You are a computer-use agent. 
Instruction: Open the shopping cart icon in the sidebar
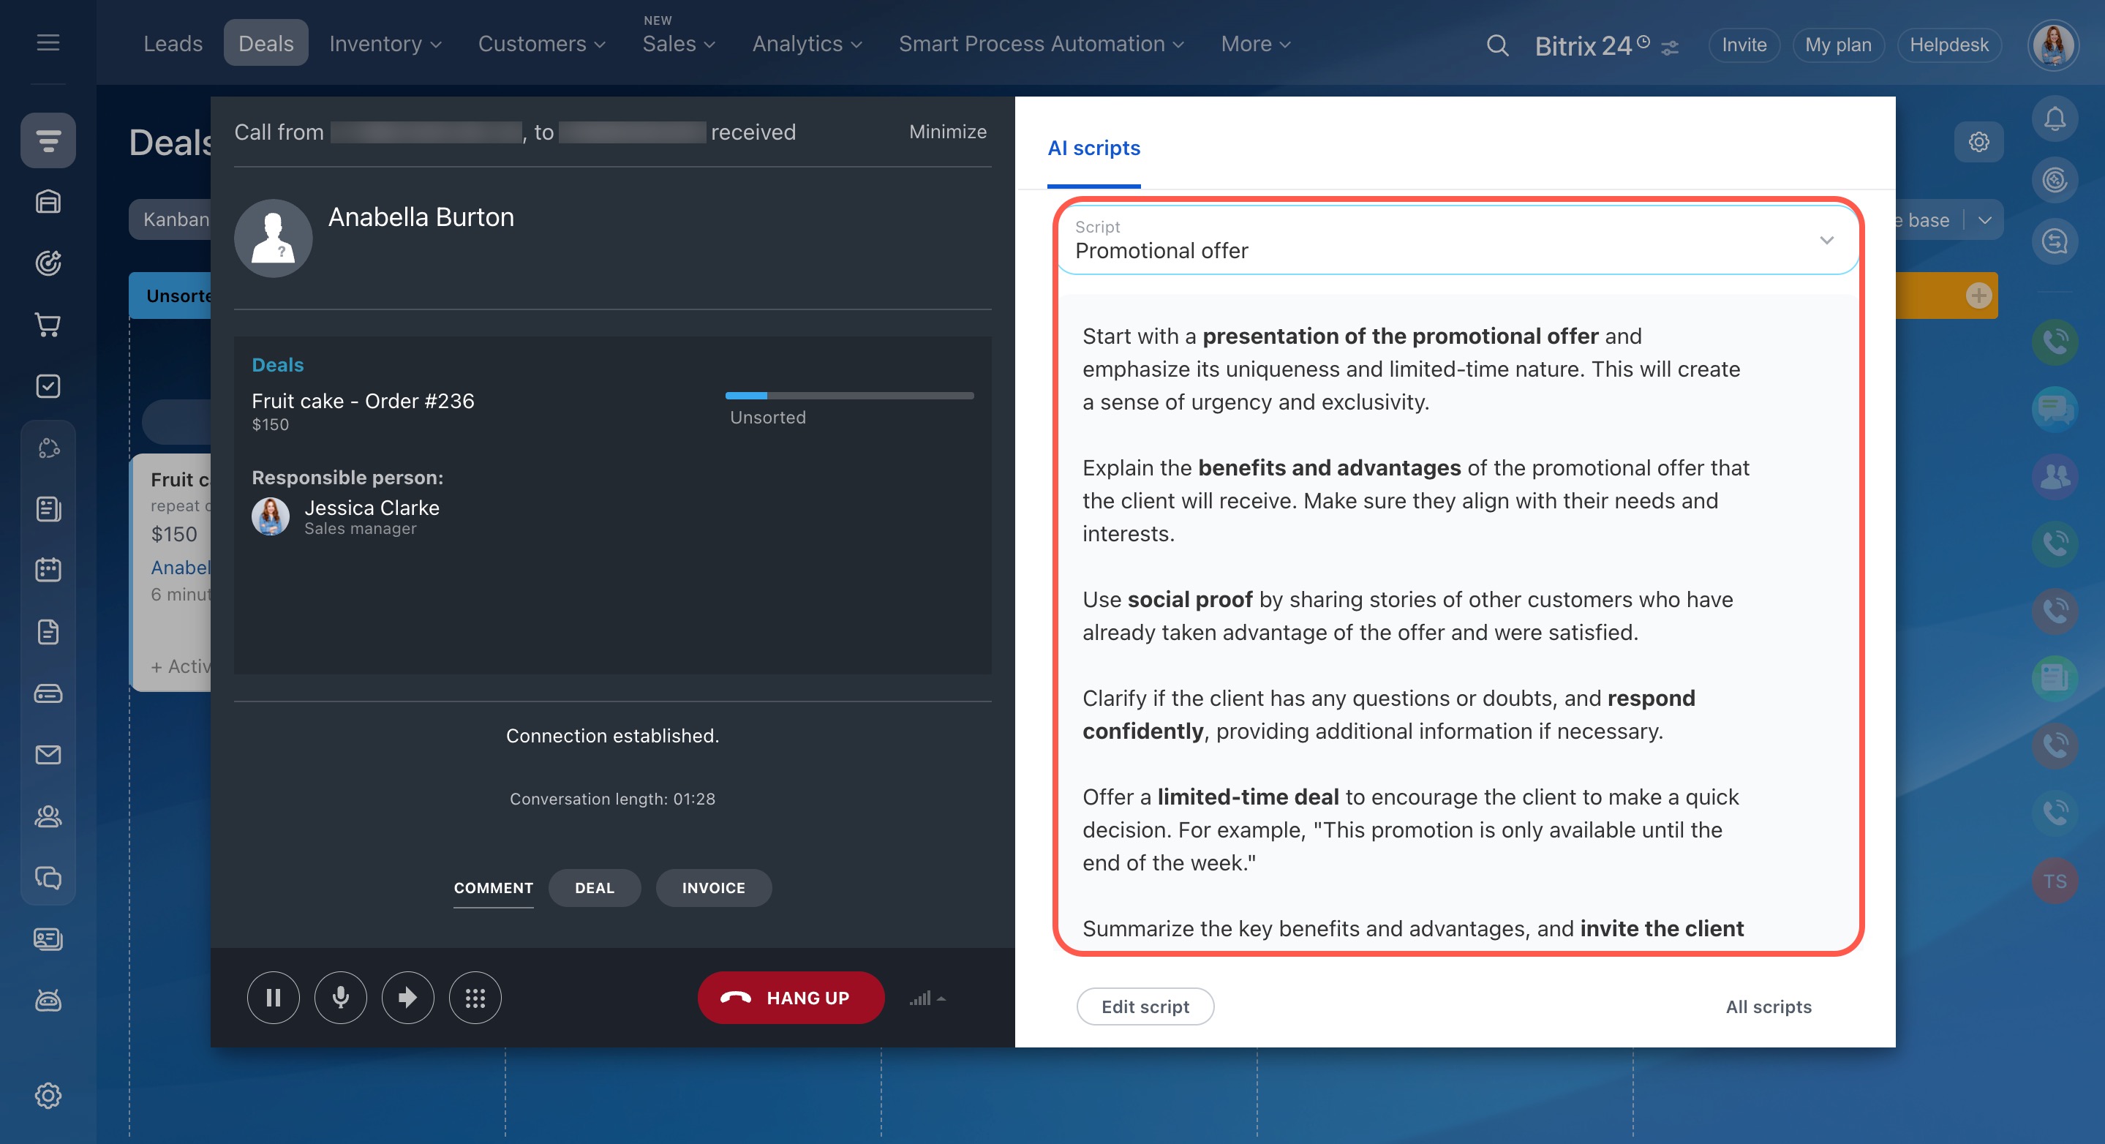point(48,325)
